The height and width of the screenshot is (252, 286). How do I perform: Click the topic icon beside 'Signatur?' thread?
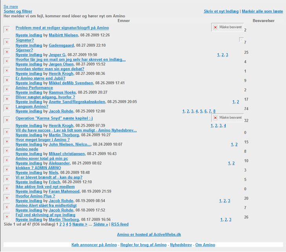pos(7,42)
